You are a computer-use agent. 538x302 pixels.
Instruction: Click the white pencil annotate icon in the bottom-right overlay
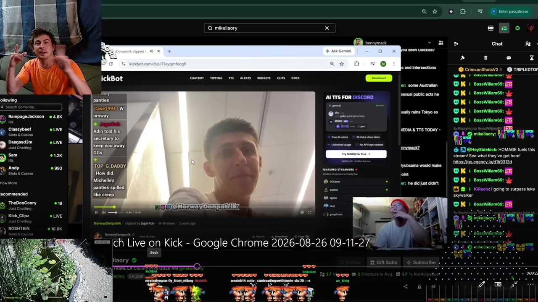pos(482,284)
